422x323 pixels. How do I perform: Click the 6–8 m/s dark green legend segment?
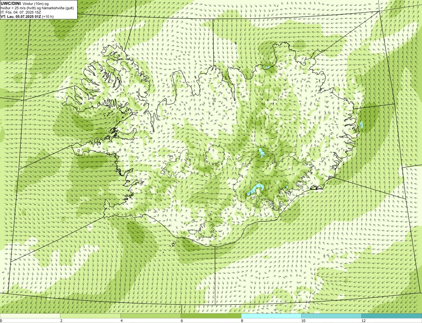[211, 316]
